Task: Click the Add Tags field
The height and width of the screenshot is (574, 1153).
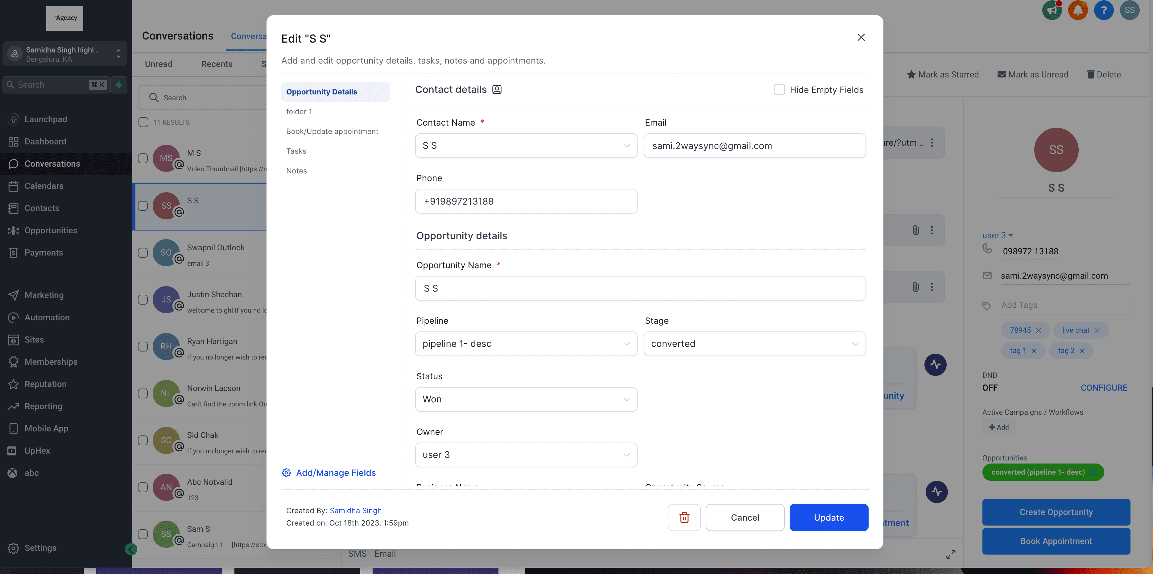Action: pyautogui.click(x=1065, y=305)
